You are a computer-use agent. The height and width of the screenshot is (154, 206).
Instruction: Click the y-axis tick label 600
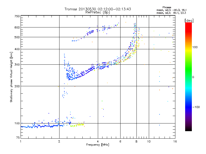click(x=17, y=27)
